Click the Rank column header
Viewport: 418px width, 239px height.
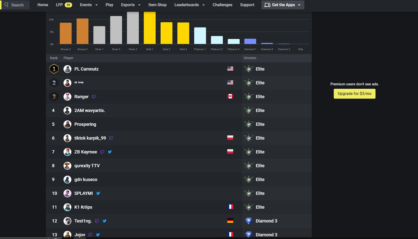point(54,58)
